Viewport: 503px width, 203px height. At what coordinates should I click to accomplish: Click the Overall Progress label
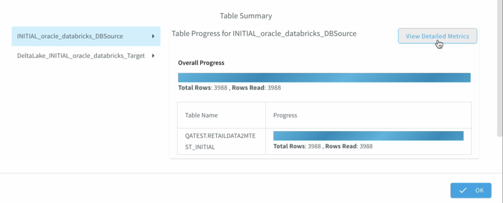pyautogui.click(x=201, y=63)
